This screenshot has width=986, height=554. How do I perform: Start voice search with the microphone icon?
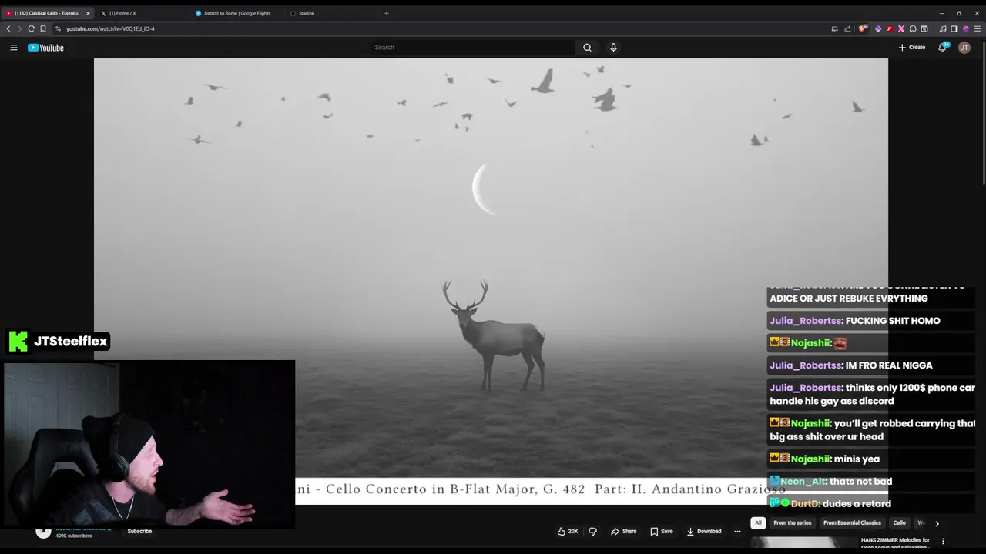pos(613,48)
